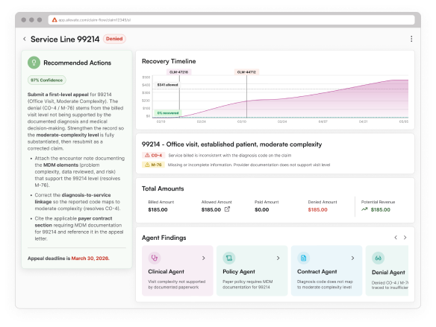436x327 pixels.
Task: Click the M-76 yellow warning triangle icon
Action: tap(147, 165)
